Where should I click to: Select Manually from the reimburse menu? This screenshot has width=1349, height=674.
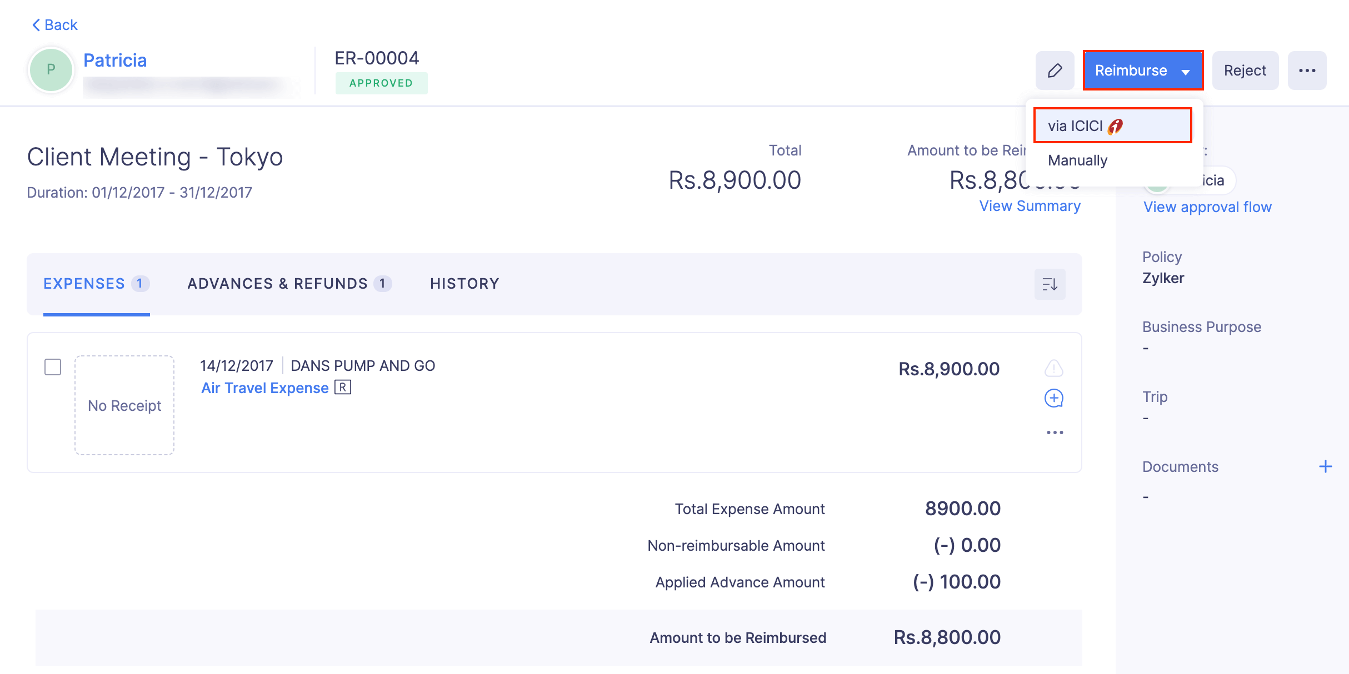[x=1077, y=160]
